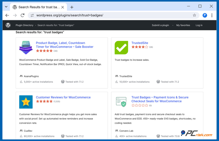This screenshot has height=141, width=219.
Task: Click the 10,000+ active installations text
Action: pyautogui.click(x=134, y=82)
